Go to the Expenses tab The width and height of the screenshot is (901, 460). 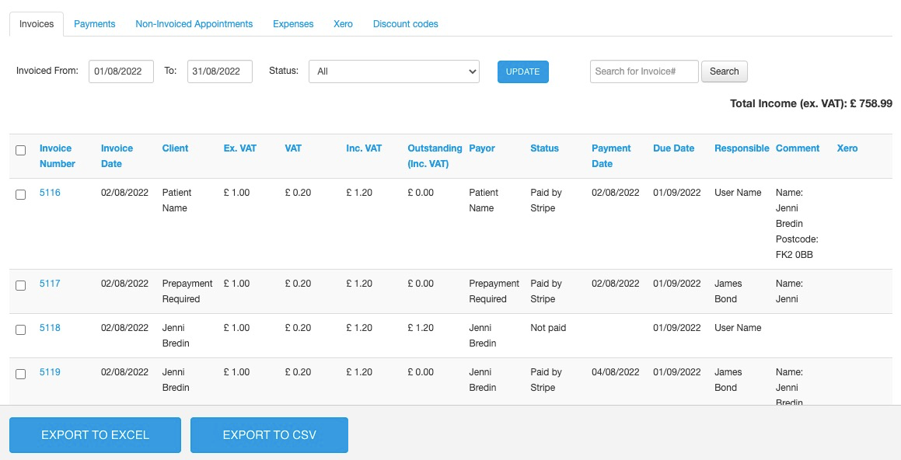(x=293, y=24)
